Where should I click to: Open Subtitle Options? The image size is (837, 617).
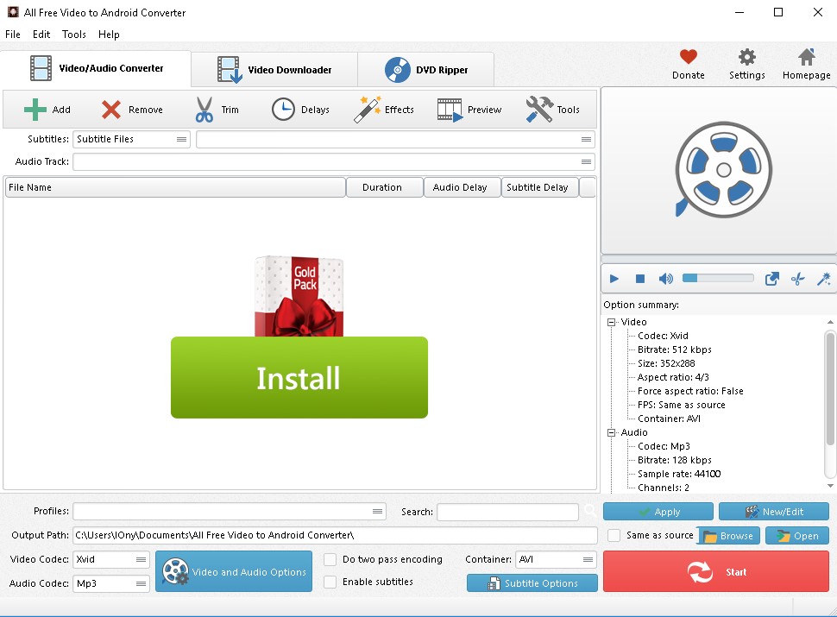[x=532, y=582]
